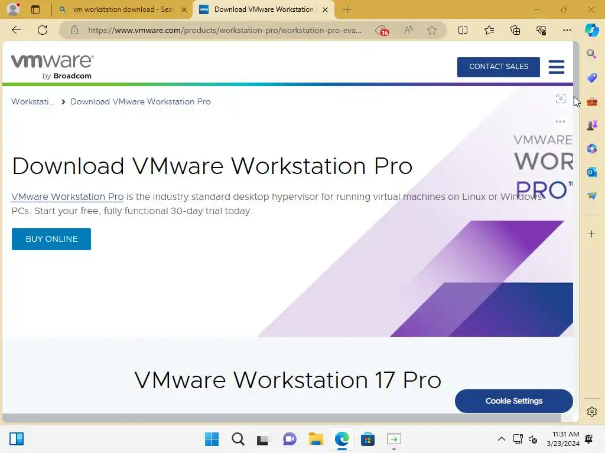Show hidden system tray icons

(501, 439)
